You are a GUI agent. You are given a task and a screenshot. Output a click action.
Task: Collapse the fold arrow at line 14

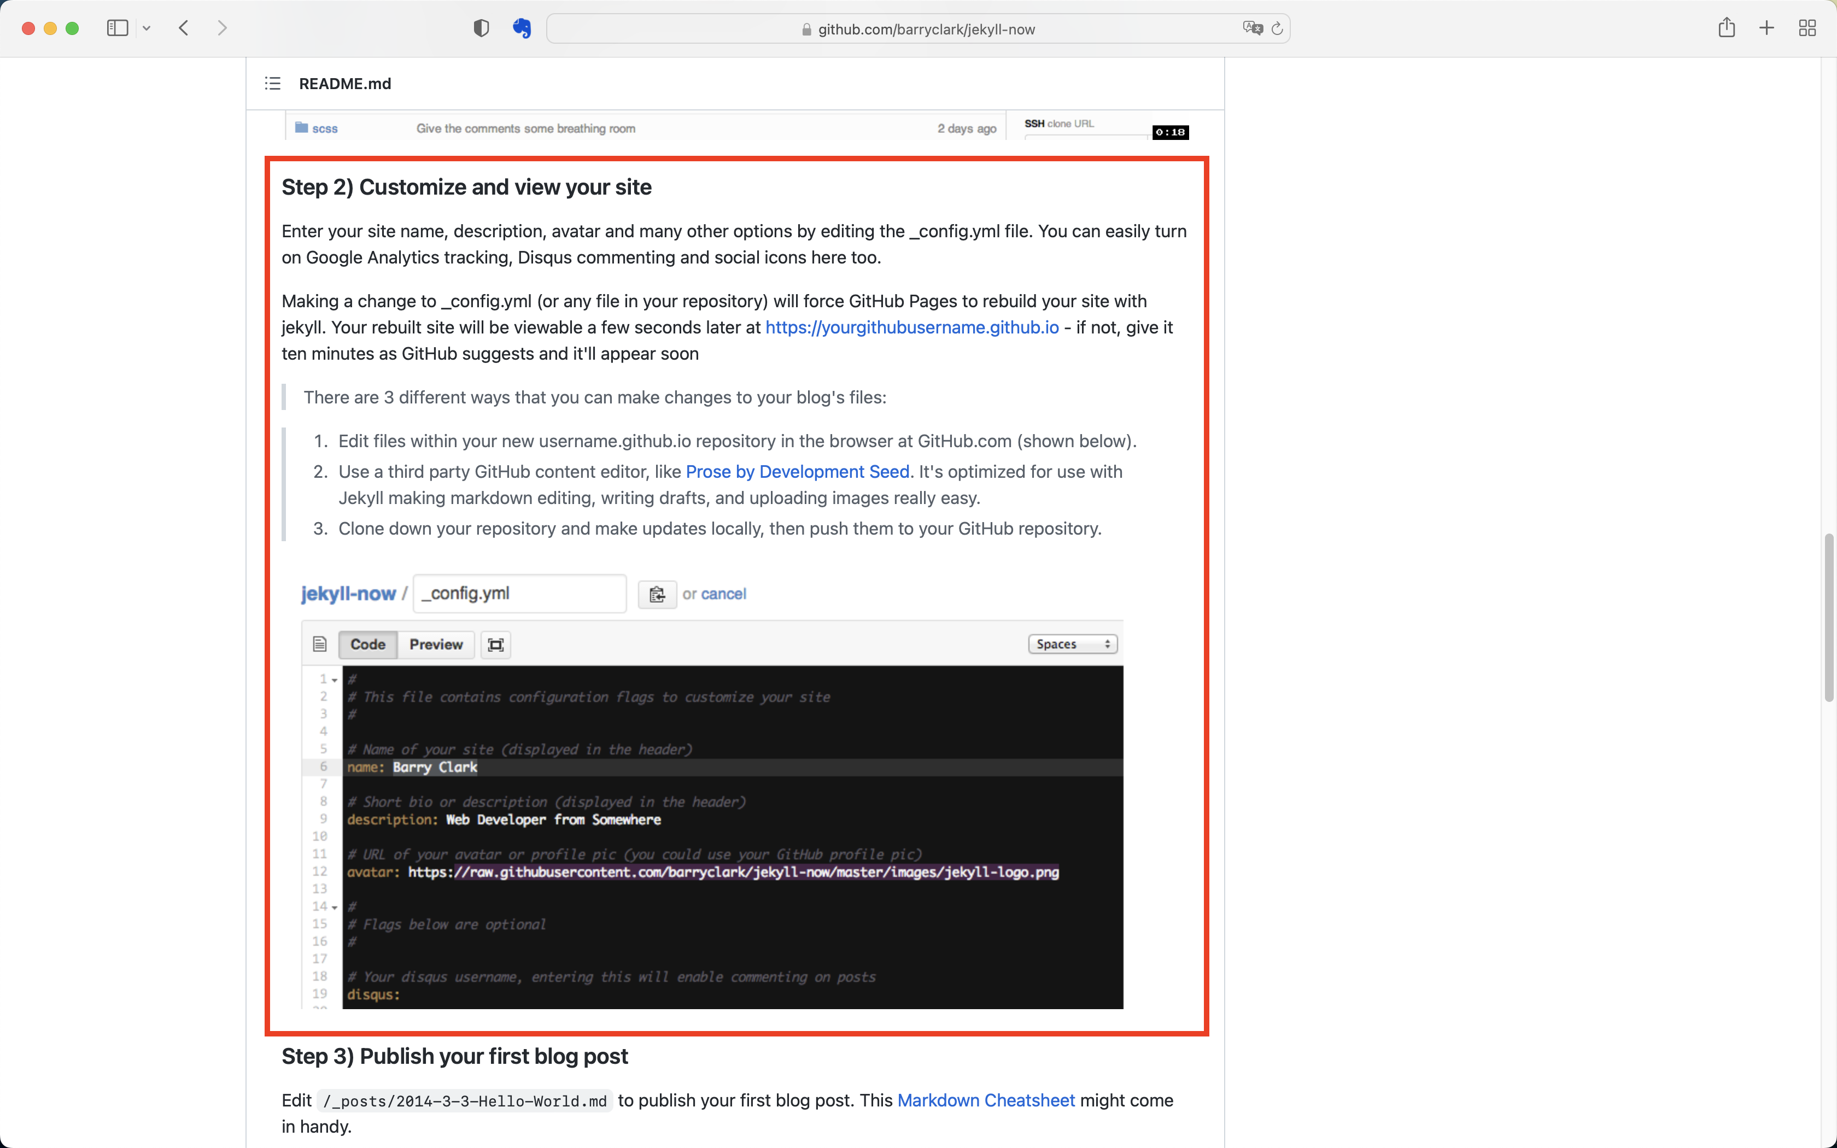coord(335,907)
